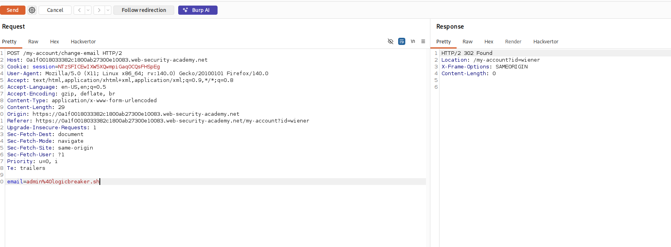Select Response Pretty tab
Screen dimensions: 671x247
point(443,41)
